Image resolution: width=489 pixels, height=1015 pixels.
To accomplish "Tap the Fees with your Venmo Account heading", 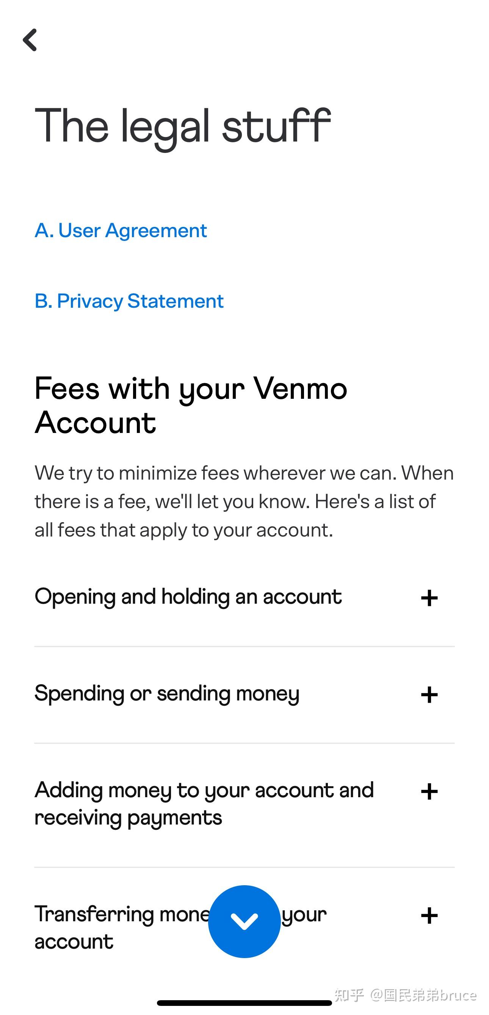I will pos(191,406).
